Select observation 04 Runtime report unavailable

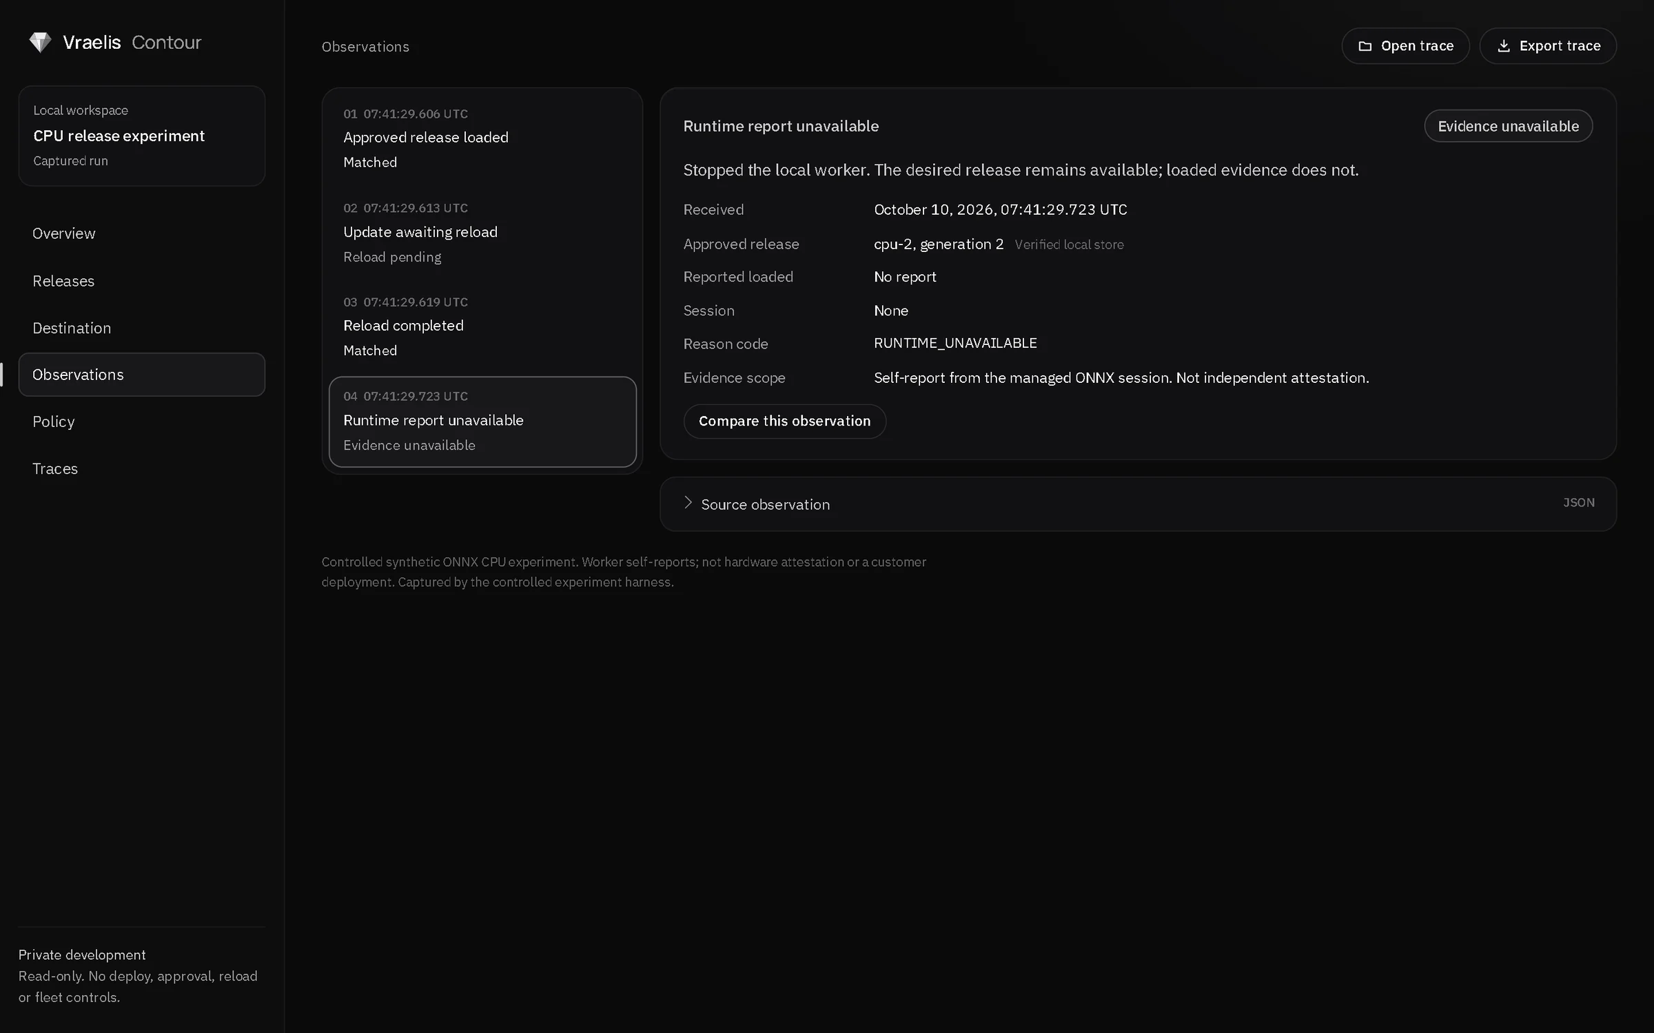point(482,421)
